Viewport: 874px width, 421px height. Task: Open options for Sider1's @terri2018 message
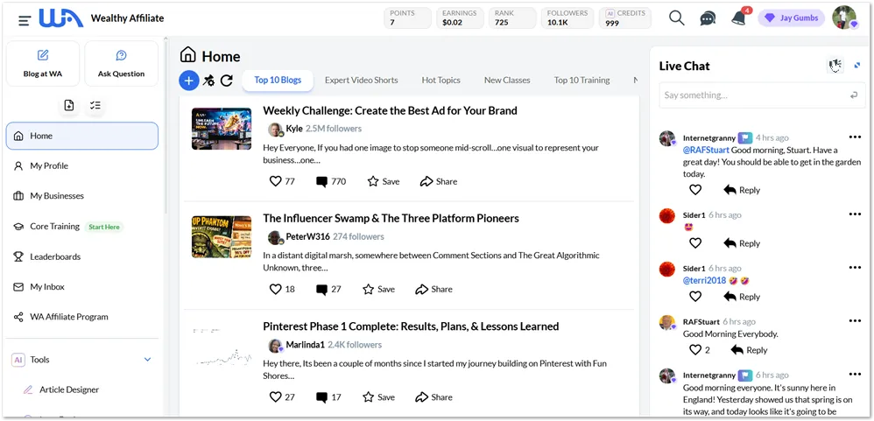(855, 268)
